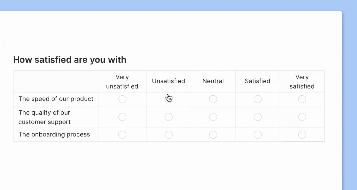Choose Very unsatisfied for customer support quality

122,117
